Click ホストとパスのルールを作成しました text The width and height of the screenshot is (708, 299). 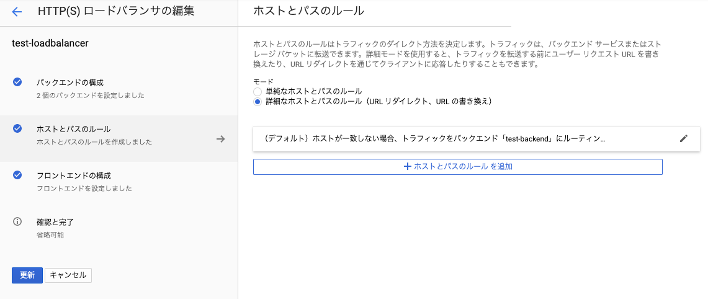[94, 142]
